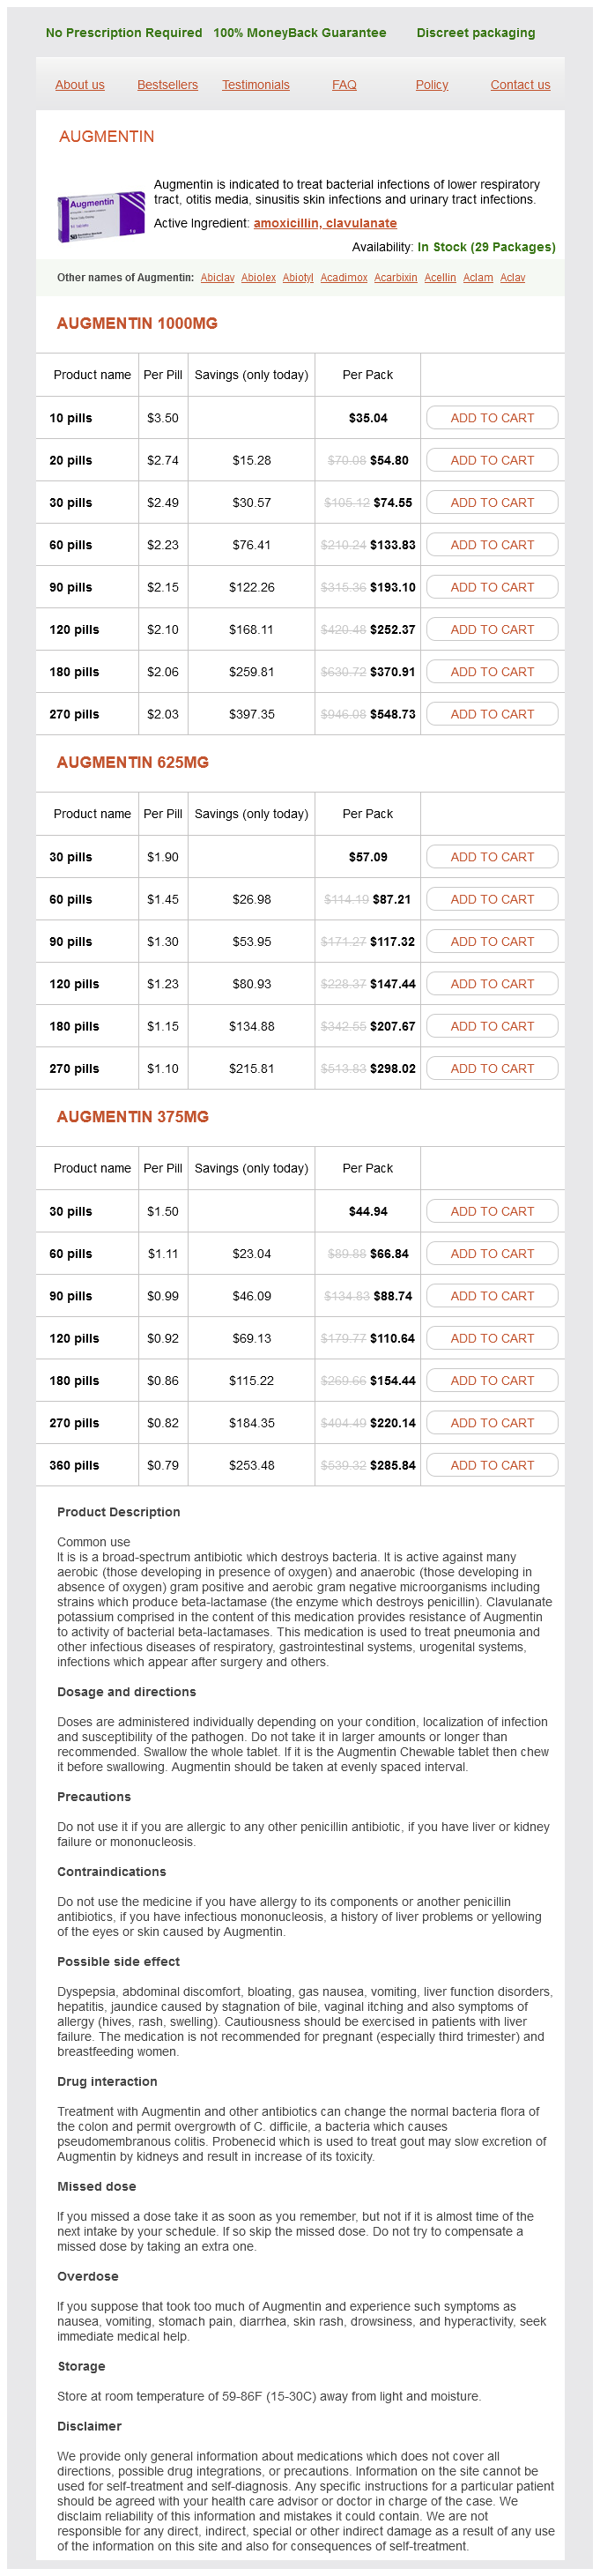This screenshot has width=600, height=2576.
Task: Add 120 pills of 375mg to cart
Action: point(492,1338)
